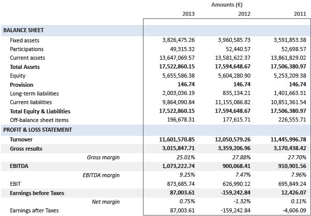This screenshot has height=216, width=311.
Task: Click the 2011 column header
Action: click(299, 14)
